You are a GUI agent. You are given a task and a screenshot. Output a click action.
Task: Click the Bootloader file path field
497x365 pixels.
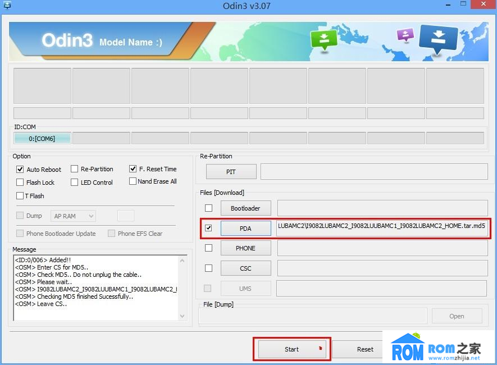tap(382, 208)
